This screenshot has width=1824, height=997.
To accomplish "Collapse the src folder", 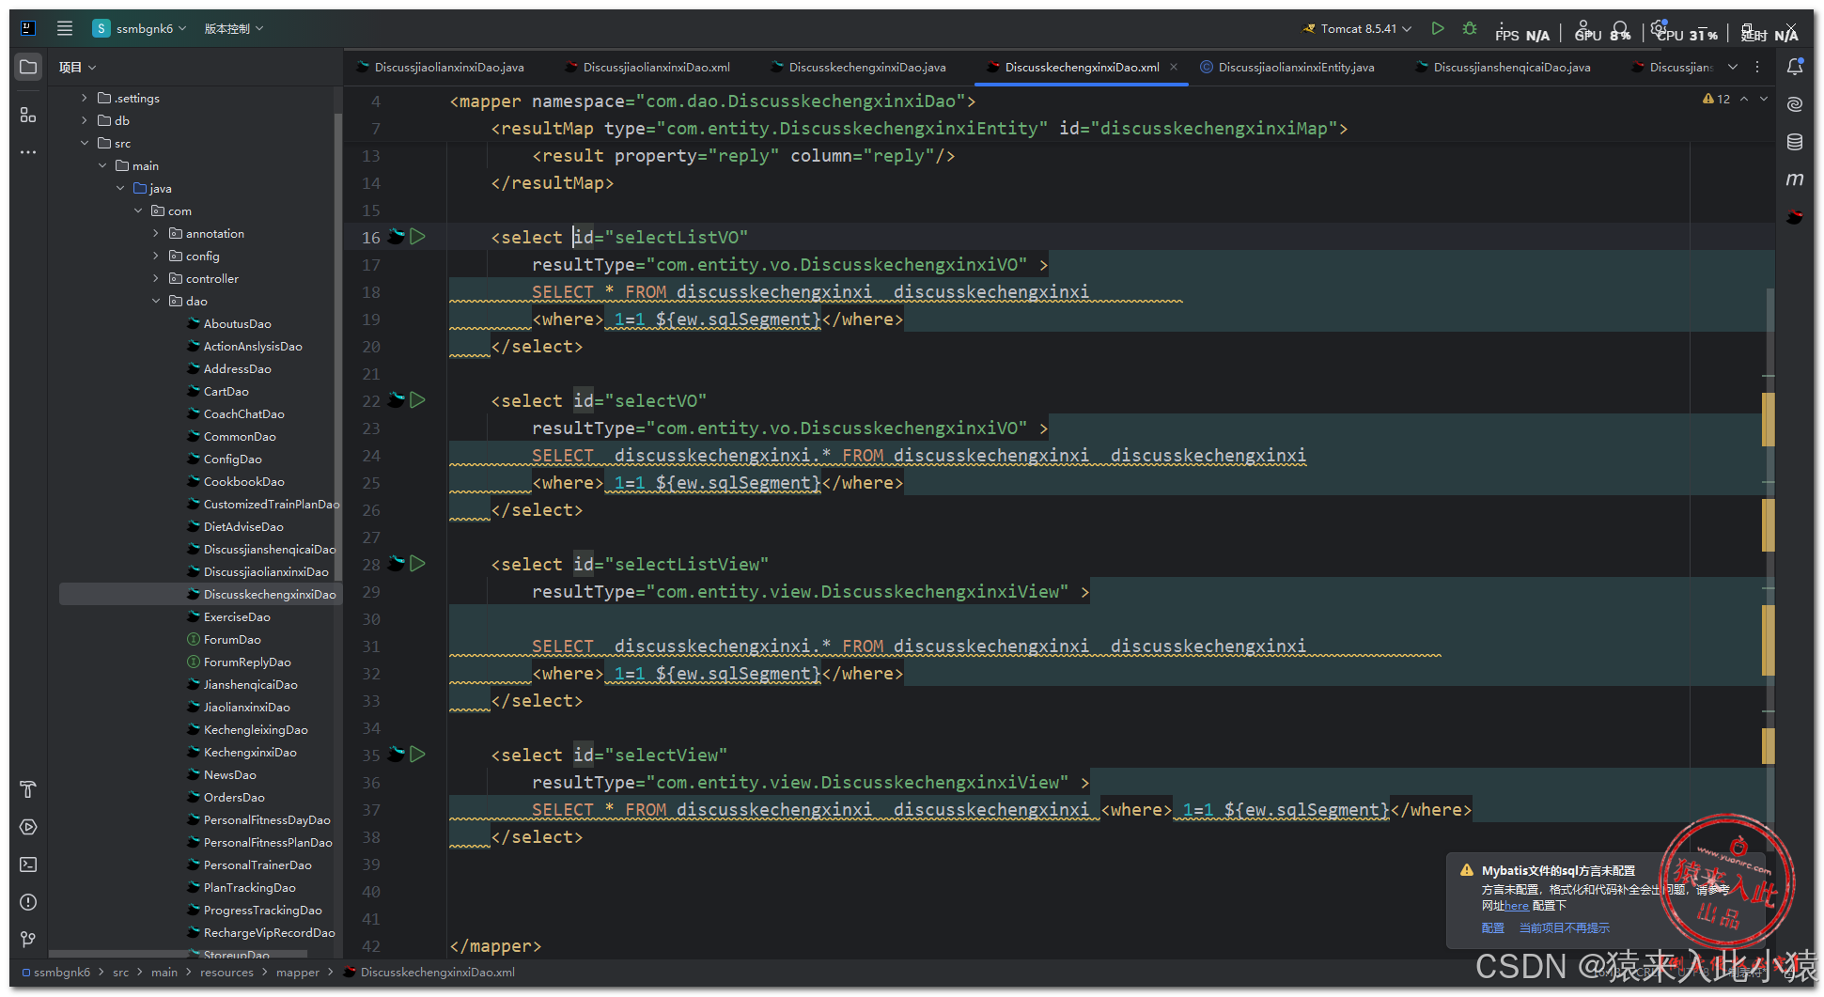I will tap(85, 143).
